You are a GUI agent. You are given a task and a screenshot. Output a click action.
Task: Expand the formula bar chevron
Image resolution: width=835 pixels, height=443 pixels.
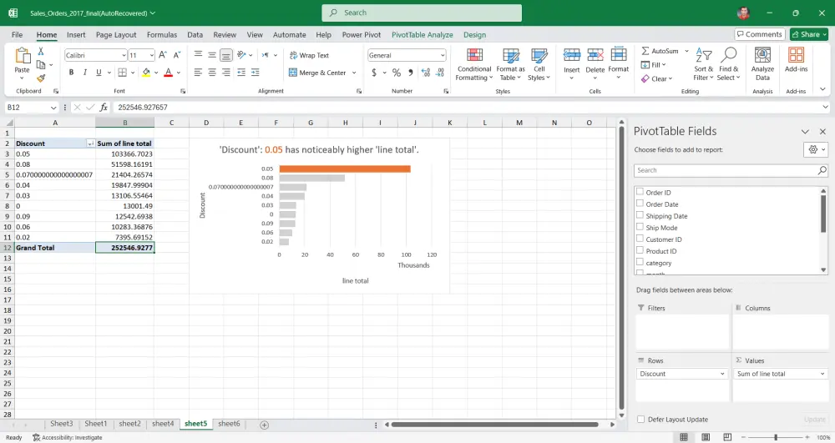(825, 107)
